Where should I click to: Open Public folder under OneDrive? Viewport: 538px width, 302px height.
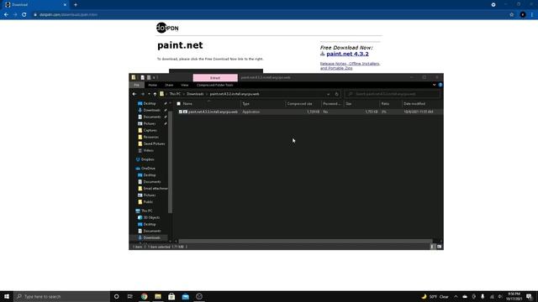point(148,201)
